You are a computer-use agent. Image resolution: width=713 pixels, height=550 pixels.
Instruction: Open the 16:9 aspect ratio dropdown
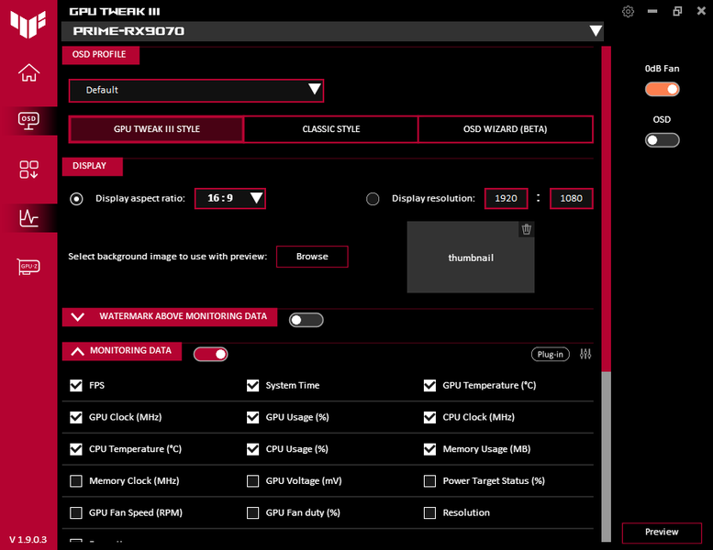[x=230, y=199]
